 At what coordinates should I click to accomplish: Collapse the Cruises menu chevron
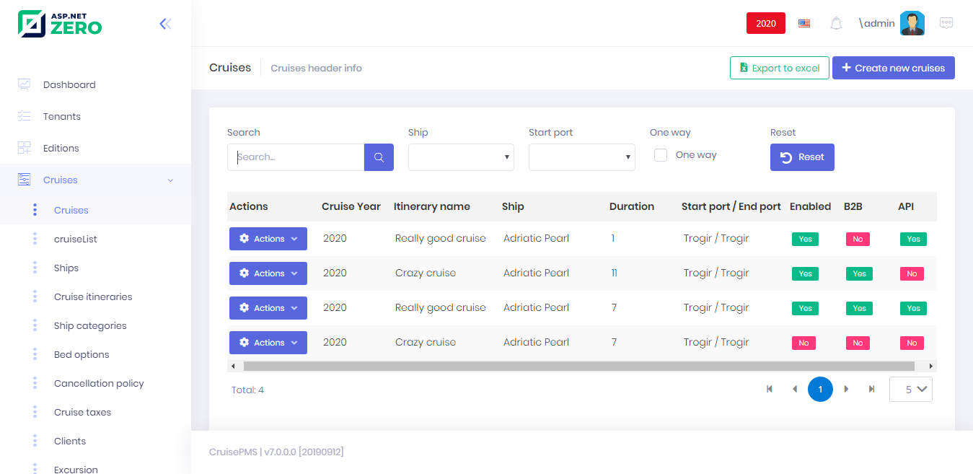pos(170,180)
